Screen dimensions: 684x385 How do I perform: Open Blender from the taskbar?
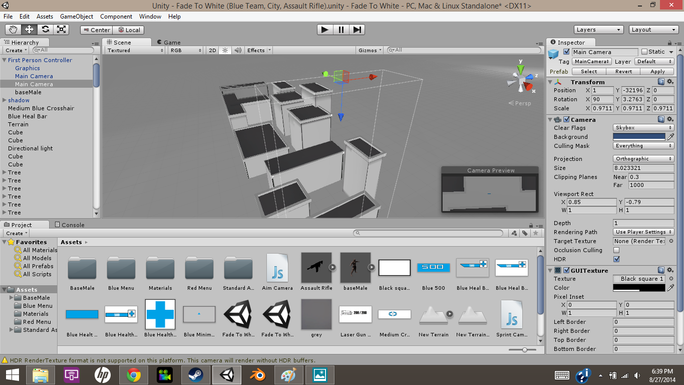(258, 375)
